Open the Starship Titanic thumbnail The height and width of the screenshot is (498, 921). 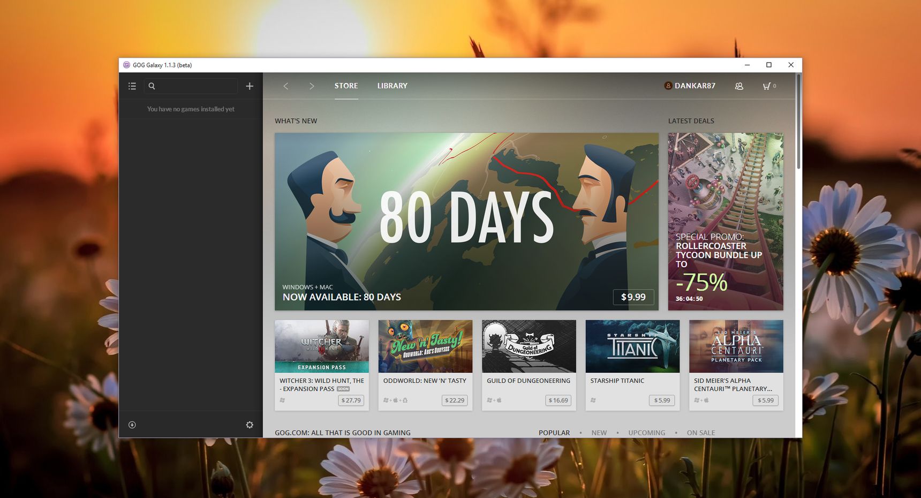point(632,346)
